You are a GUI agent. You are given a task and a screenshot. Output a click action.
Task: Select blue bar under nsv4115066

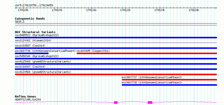point(116,64)
